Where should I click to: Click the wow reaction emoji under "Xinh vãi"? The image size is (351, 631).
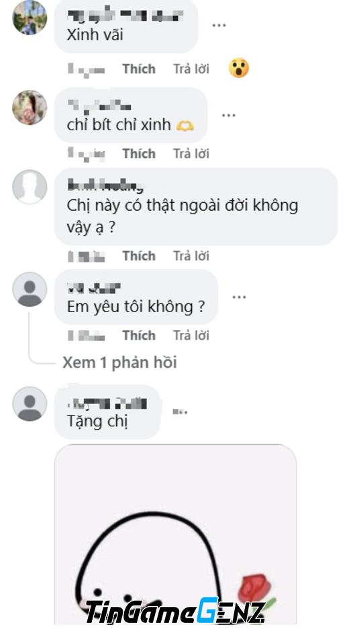pos(239,68)
